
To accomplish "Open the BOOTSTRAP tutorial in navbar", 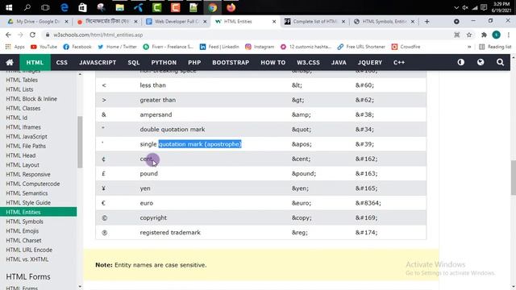I will tap(231, 62).
